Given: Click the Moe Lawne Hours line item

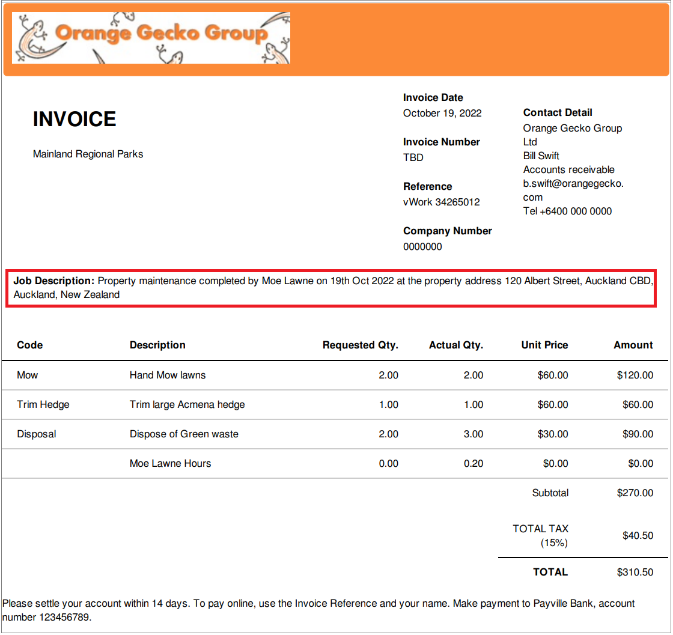Looking at the screenshot, I should (170, 463).
